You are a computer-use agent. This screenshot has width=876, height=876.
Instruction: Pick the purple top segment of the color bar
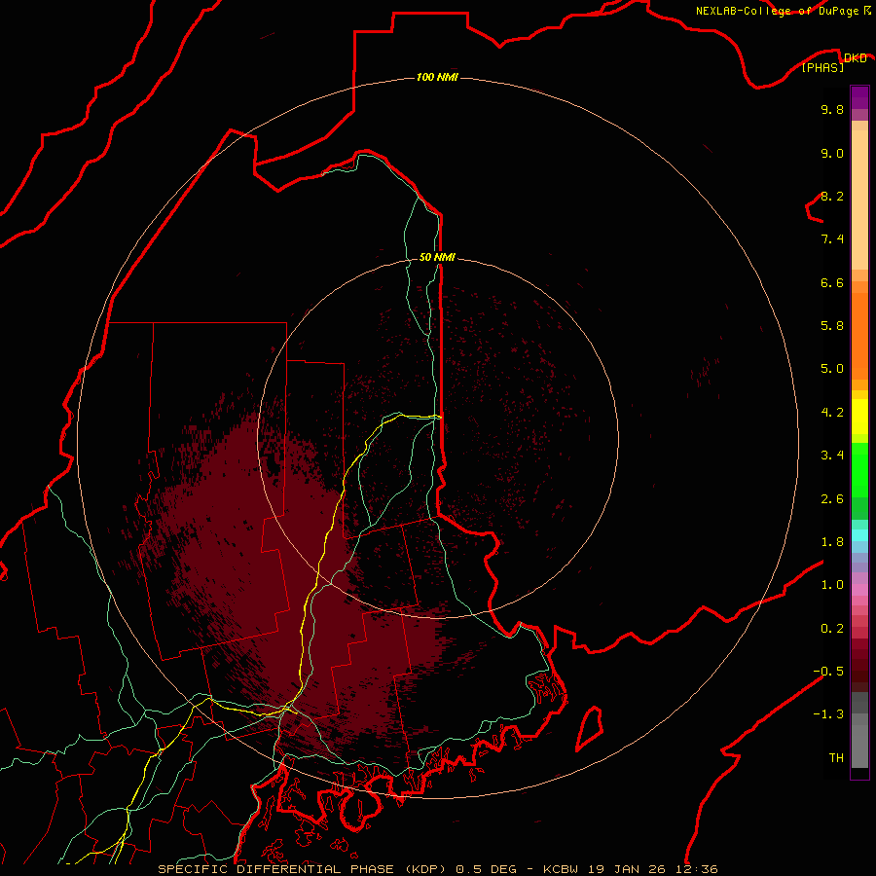tap(859, 97)
